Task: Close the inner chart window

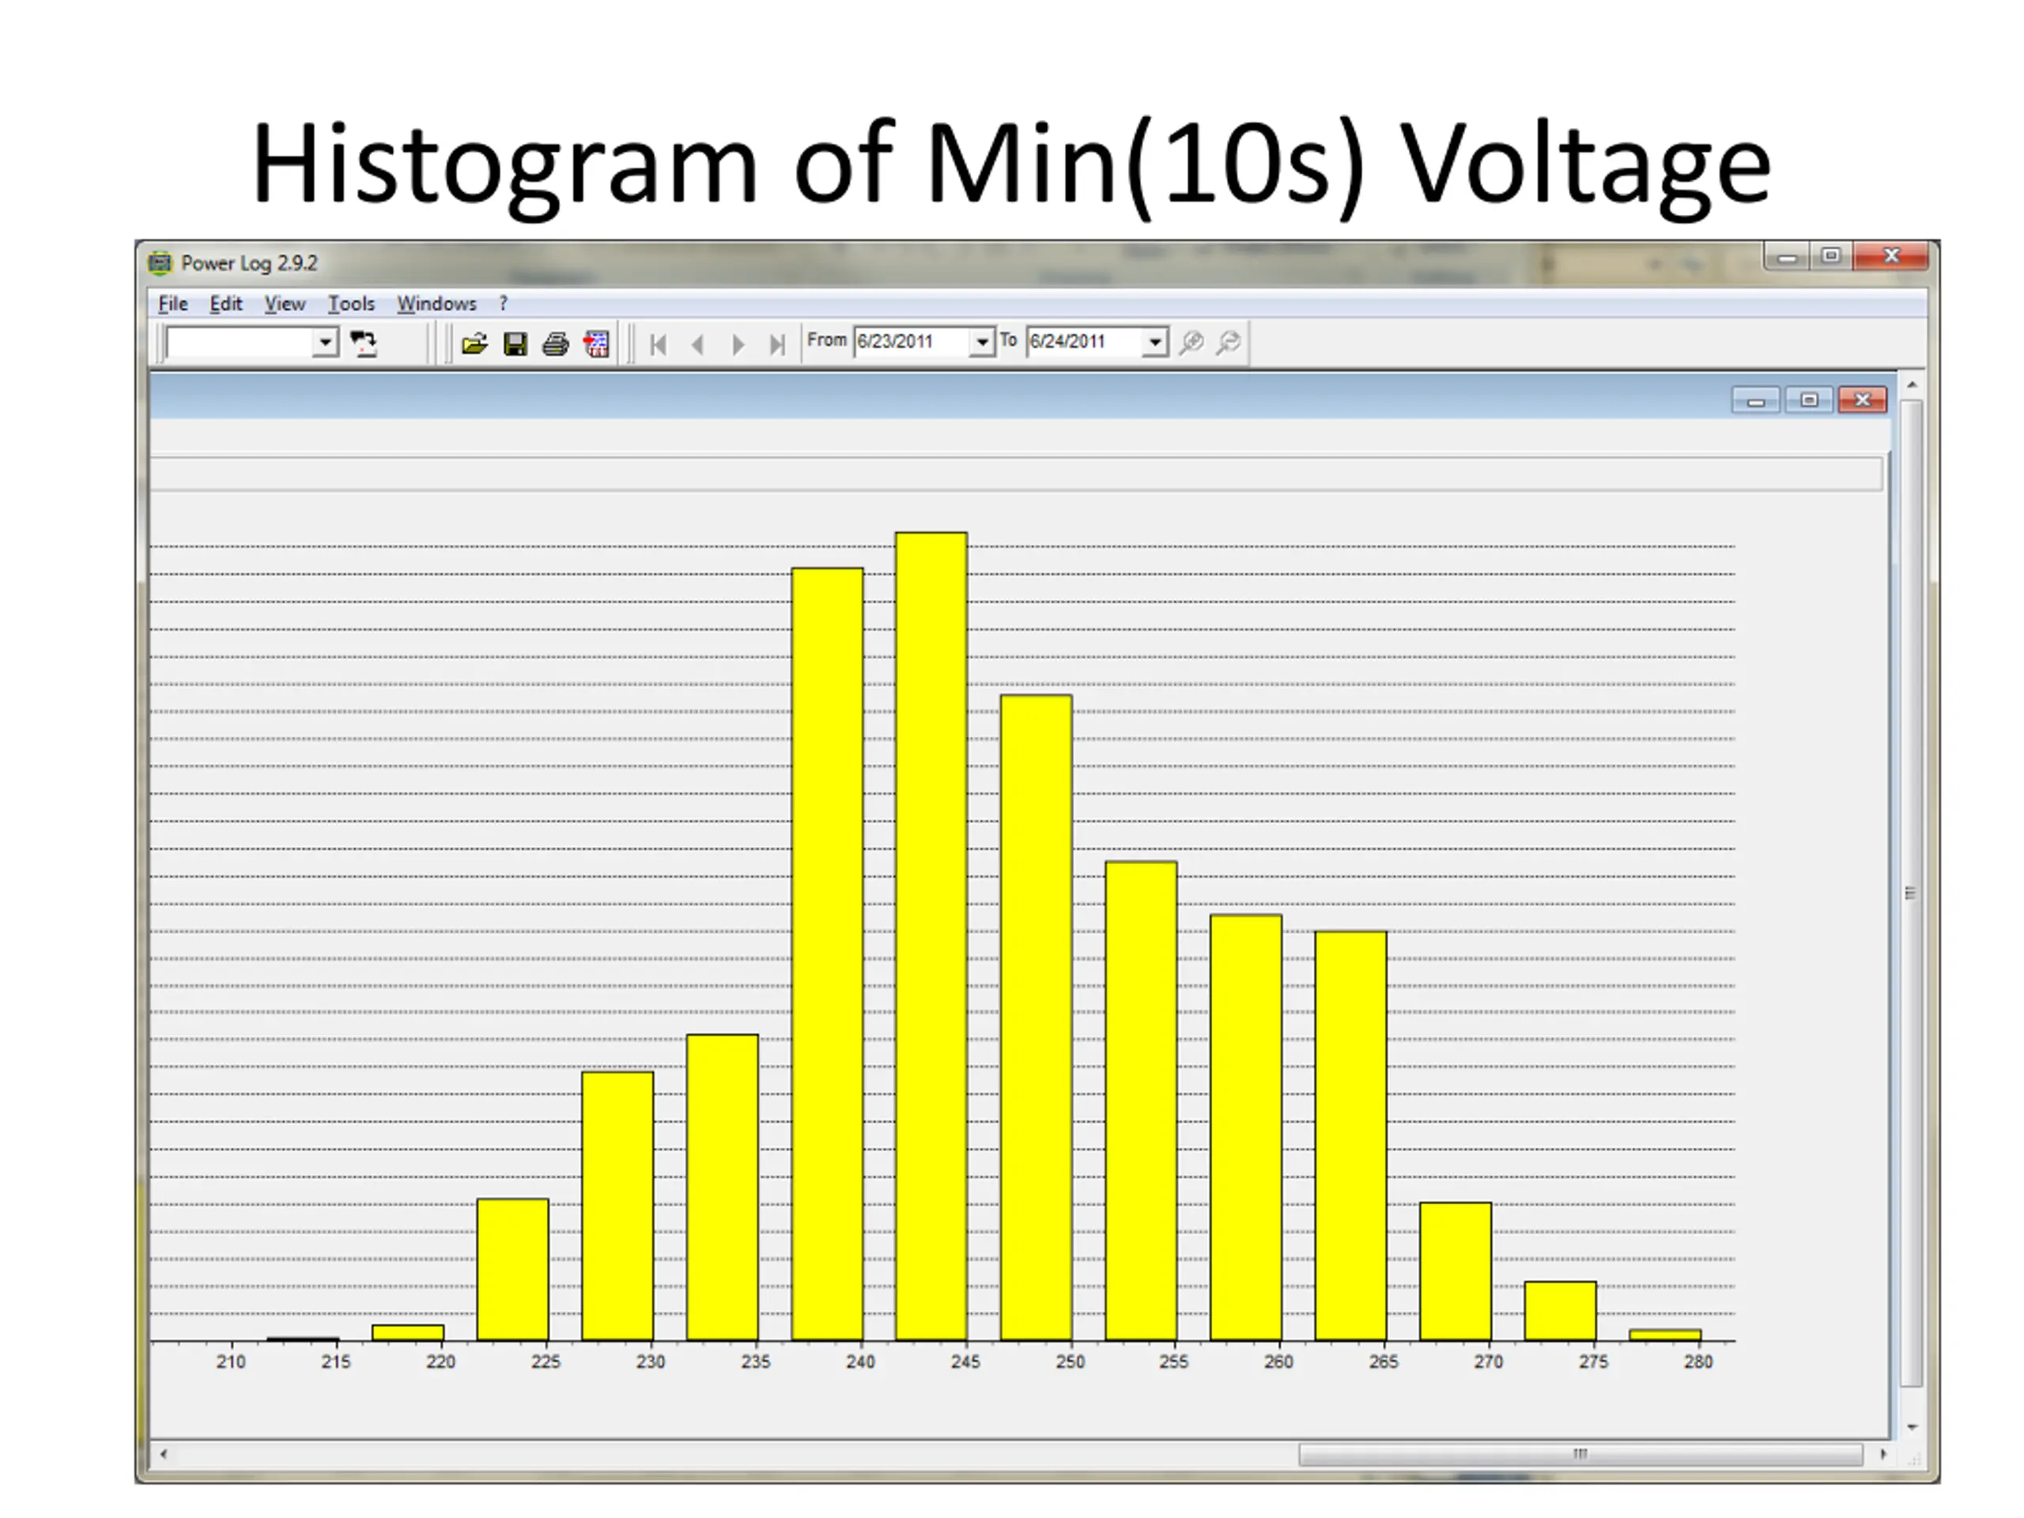Action: [1862, 401]
